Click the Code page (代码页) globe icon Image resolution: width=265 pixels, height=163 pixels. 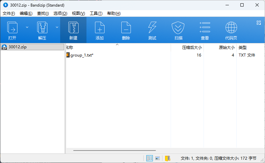click(231, 28)
